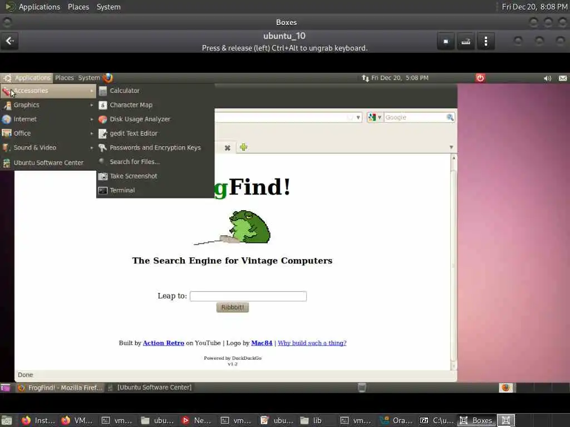Click the network connection indicator icon
This screenshot has height=427, width=570.
pos(365,78)
